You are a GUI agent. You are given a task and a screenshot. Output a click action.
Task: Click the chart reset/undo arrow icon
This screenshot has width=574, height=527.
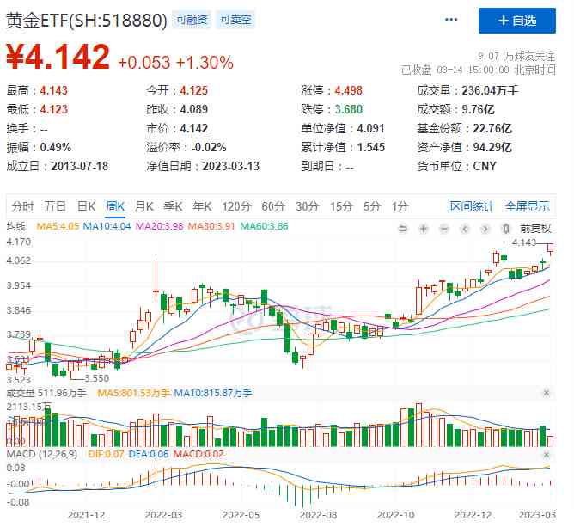pyautogui.click(x=402, y=228)
